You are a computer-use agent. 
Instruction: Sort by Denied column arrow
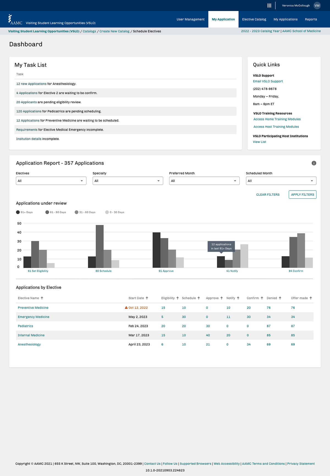click(x=280, y=298)
